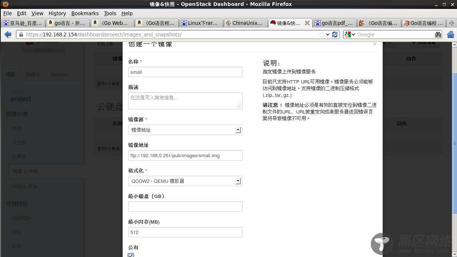Switch to the 《Go语言程 tab
The width and height of the screenshot is (457, 257).
pyautogui.click(x=156, y=23)
